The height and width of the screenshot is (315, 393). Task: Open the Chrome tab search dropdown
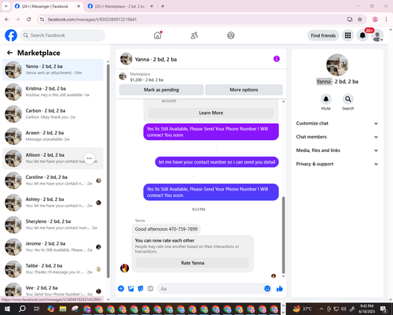coord(6,6)
